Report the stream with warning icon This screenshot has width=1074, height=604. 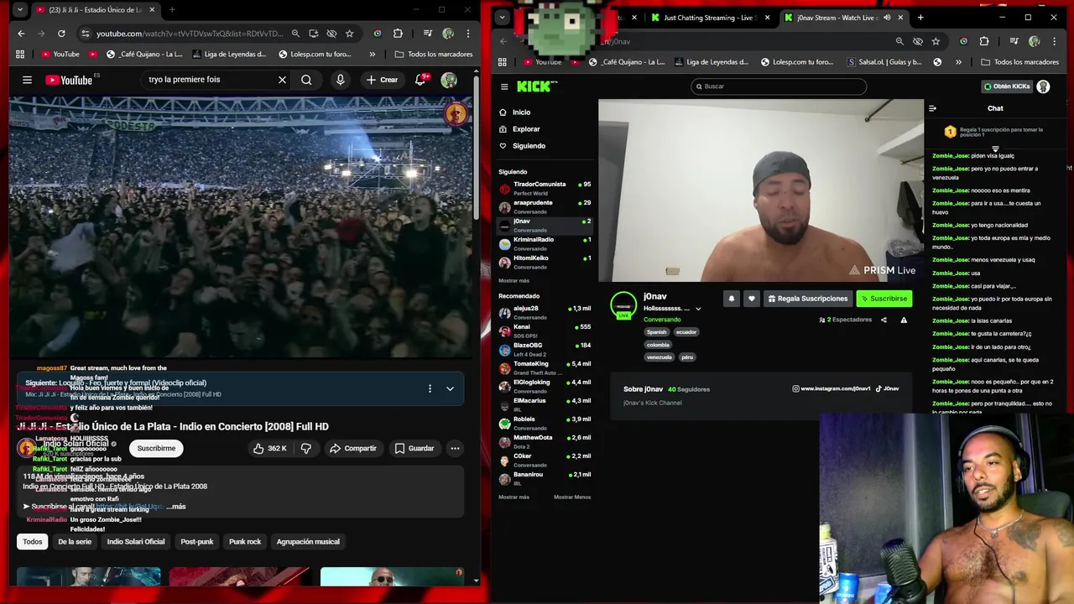[x=904, y=320]
